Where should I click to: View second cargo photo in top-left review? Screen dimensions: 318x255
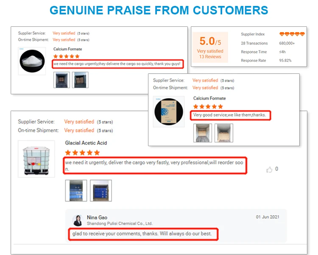click(80, 80)
